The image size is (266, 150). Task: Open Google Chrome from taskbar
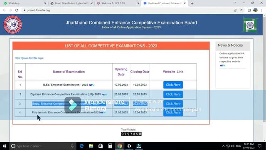120,146
